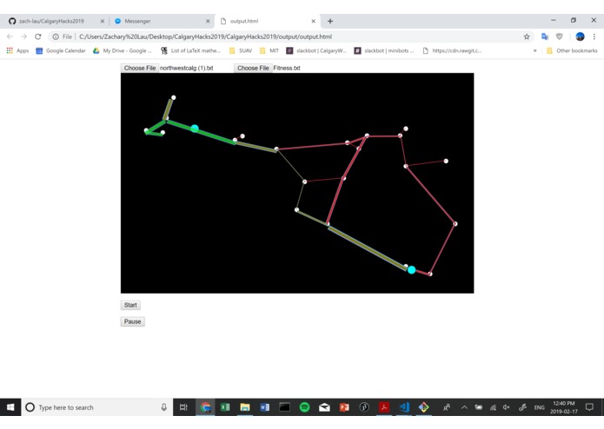
Task: Open the People icon in system tray
Action: point(447,407)
